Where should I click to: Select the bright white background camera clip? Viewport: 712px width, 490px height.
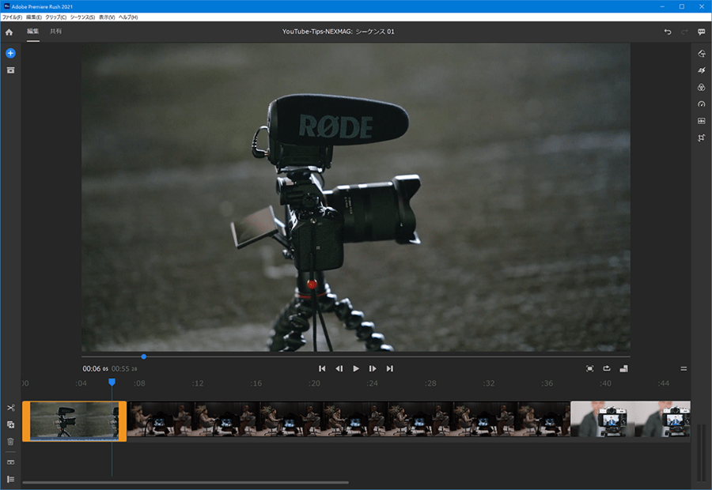631,419
